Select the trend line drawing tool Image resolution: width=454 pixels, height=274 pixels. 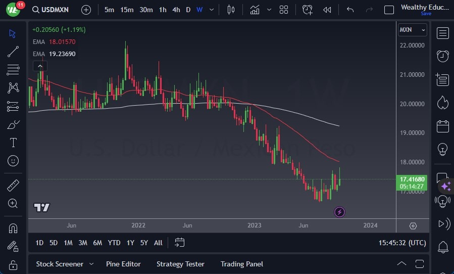click(x=13, y=52)
